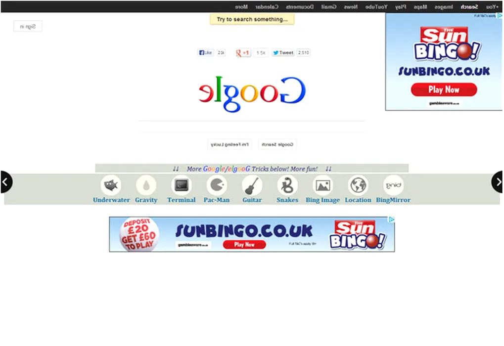Open the Guitar trick icon
Image resolution: width=504 pixels, height=346 pixels.
point(252,186)
